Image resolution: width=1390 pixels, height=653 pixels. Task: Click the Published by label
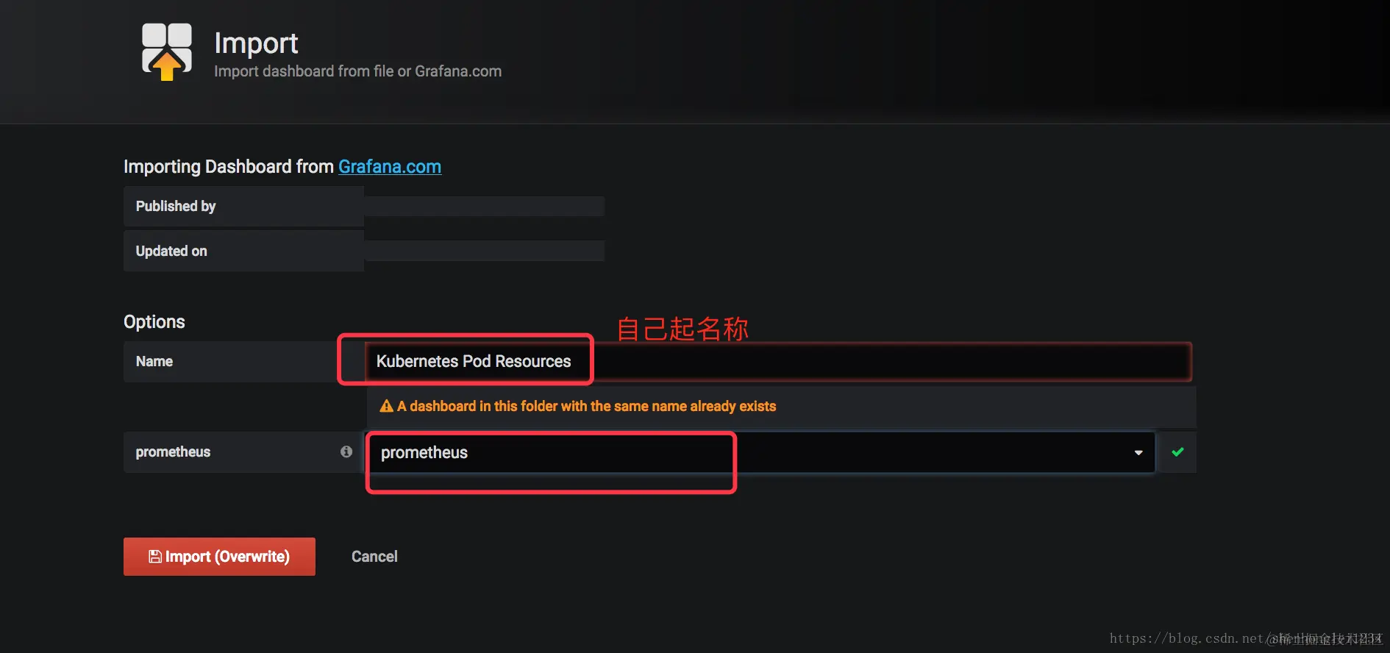click(x=176, y=206)
